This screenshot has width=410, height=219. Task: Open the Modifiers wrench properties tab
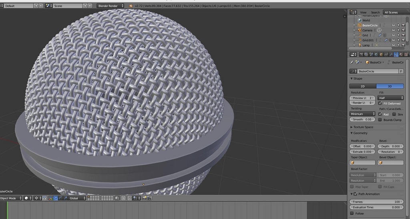[391, 55]
